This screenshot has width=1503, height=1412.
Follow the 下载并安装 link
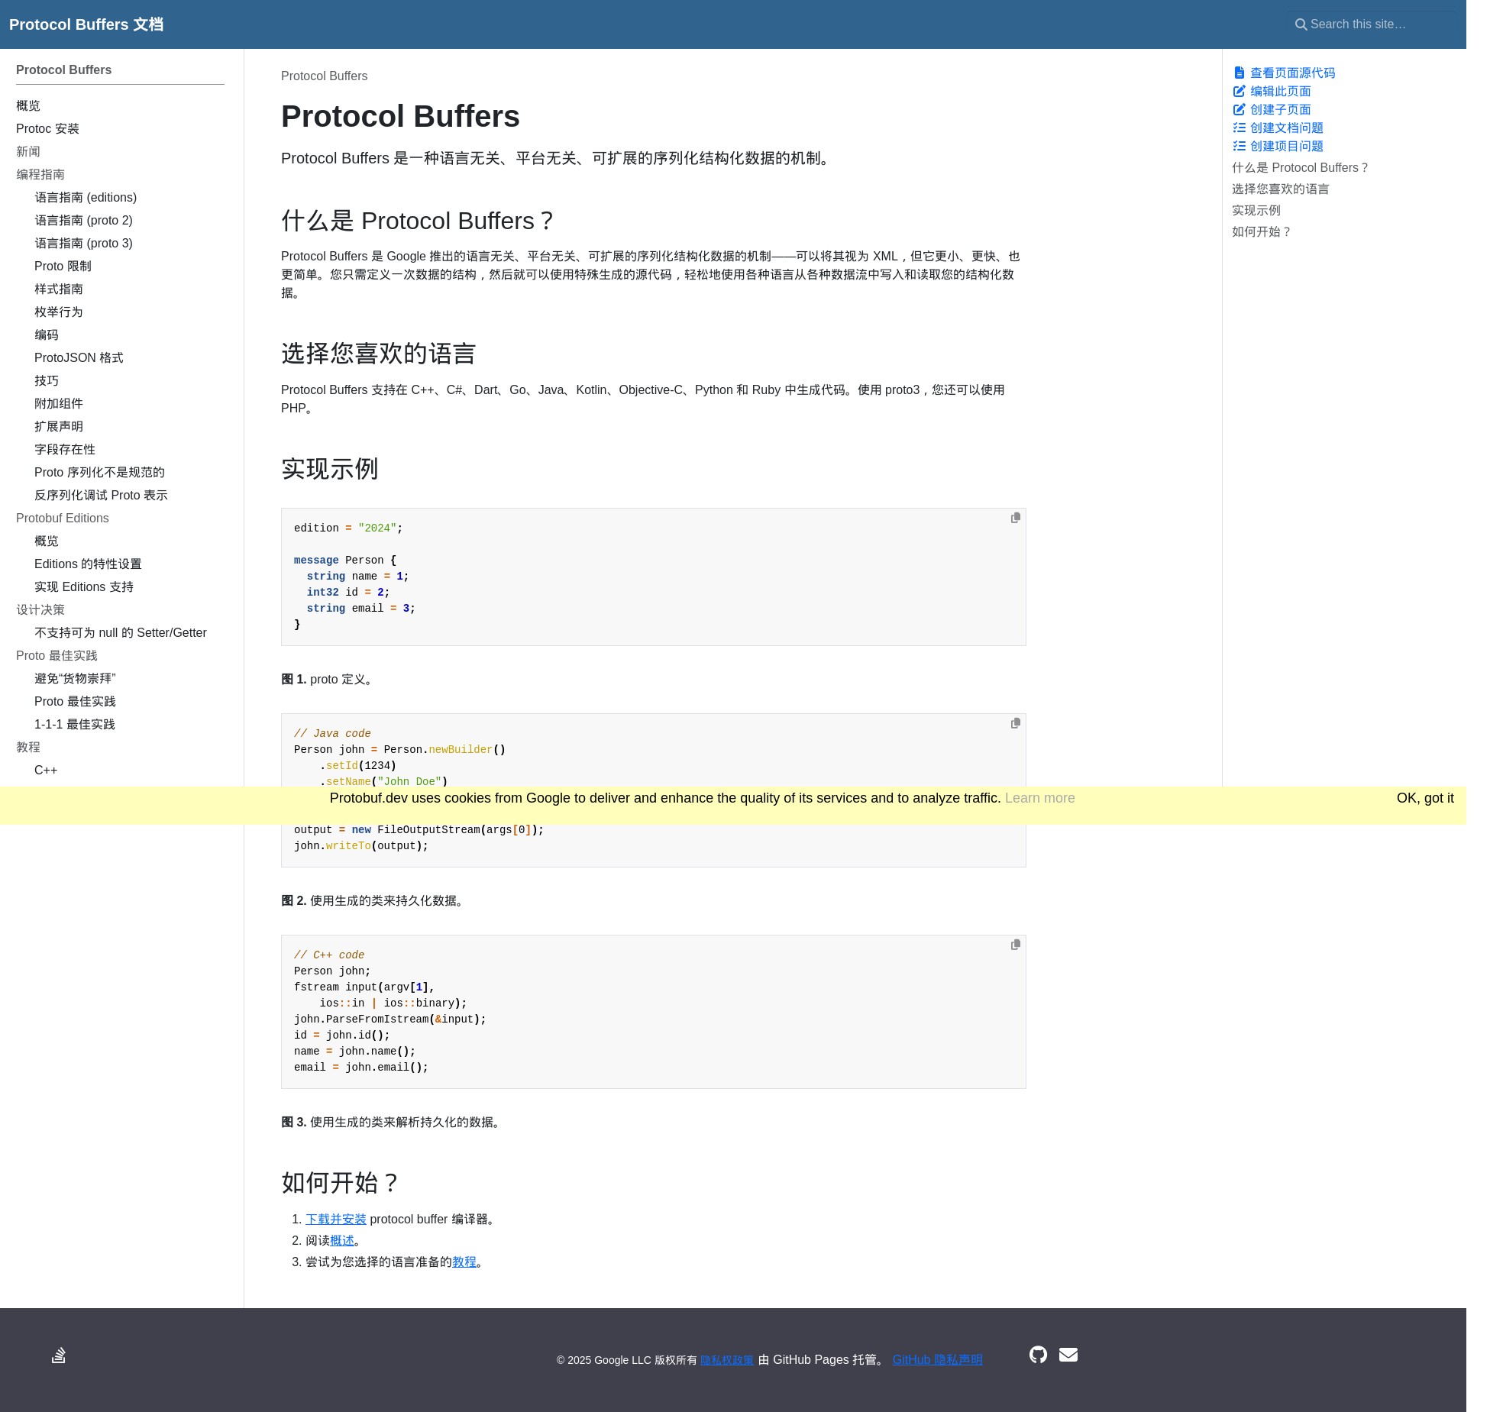(335, 1220)
